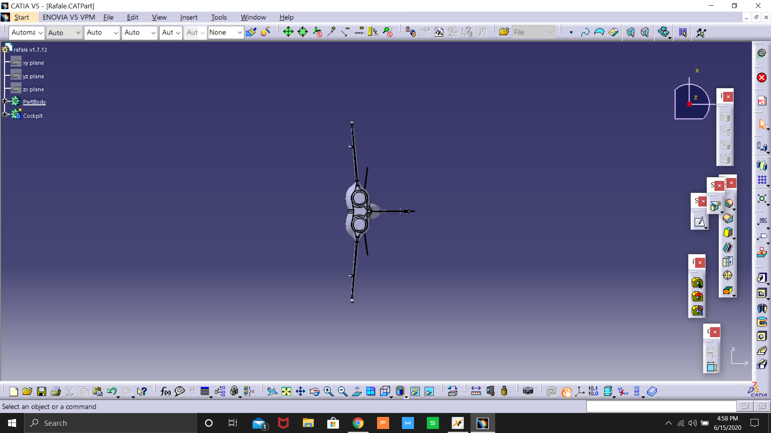Select the xy plane in the tree
The width and height of the screenshot is (771, 433).
(x=33, y=63)
